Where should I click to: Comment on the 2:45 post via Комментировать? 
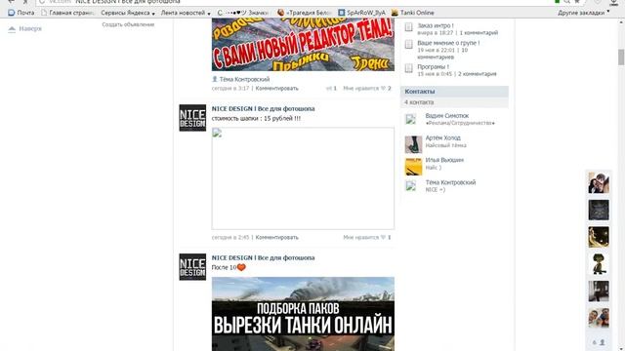click(276, 237)
